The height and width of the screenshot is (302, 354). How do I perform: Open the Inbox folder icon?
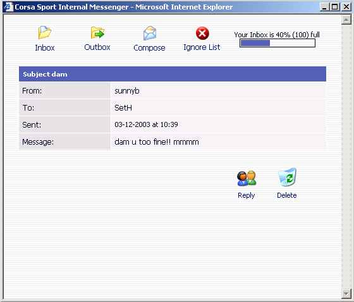[x=45, y=32]
